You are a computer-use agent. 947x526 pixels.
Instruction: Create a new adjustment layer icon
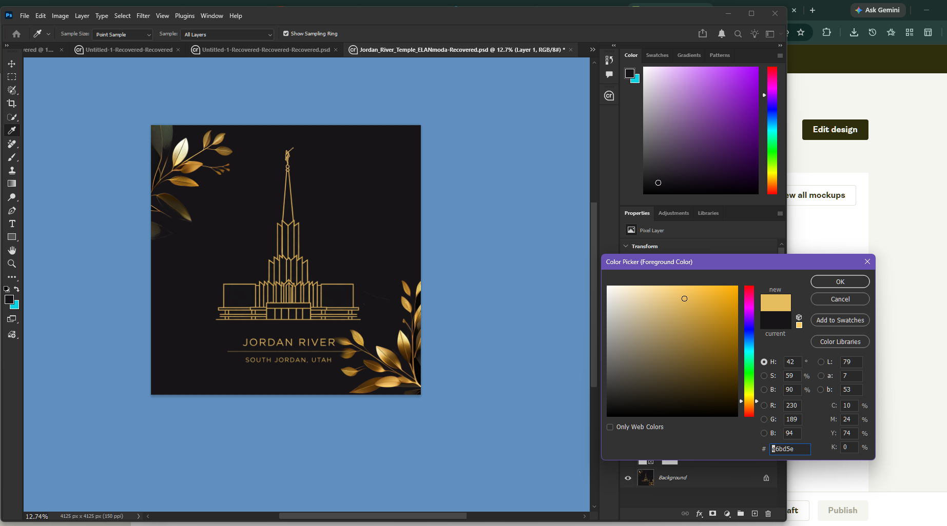pos(727,513)
